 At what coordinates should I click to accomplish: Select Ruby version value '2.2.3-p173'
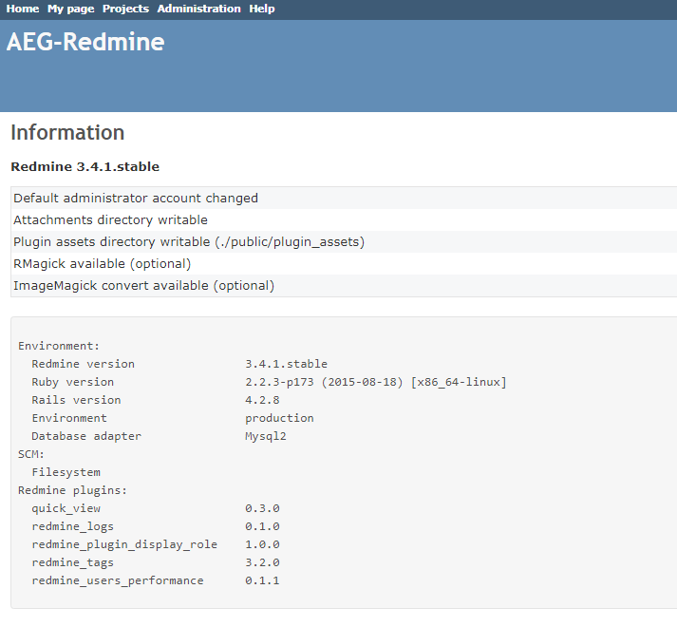279,383
